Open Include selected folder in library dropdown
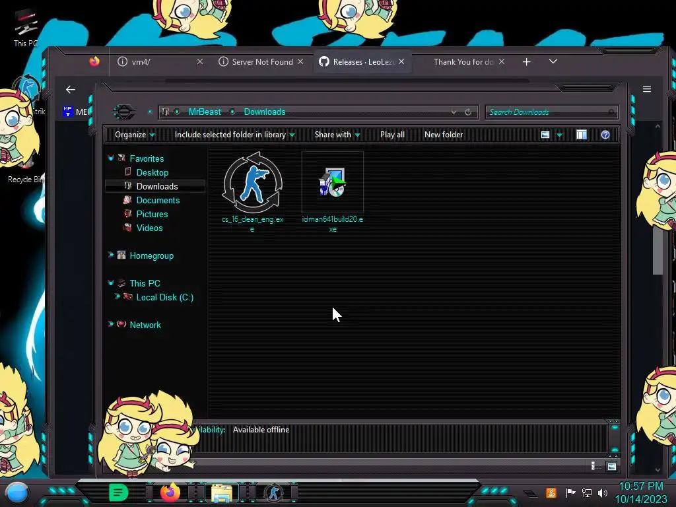Screen dimensions: 676x507 pyautogui.click(x=234, y=135)
